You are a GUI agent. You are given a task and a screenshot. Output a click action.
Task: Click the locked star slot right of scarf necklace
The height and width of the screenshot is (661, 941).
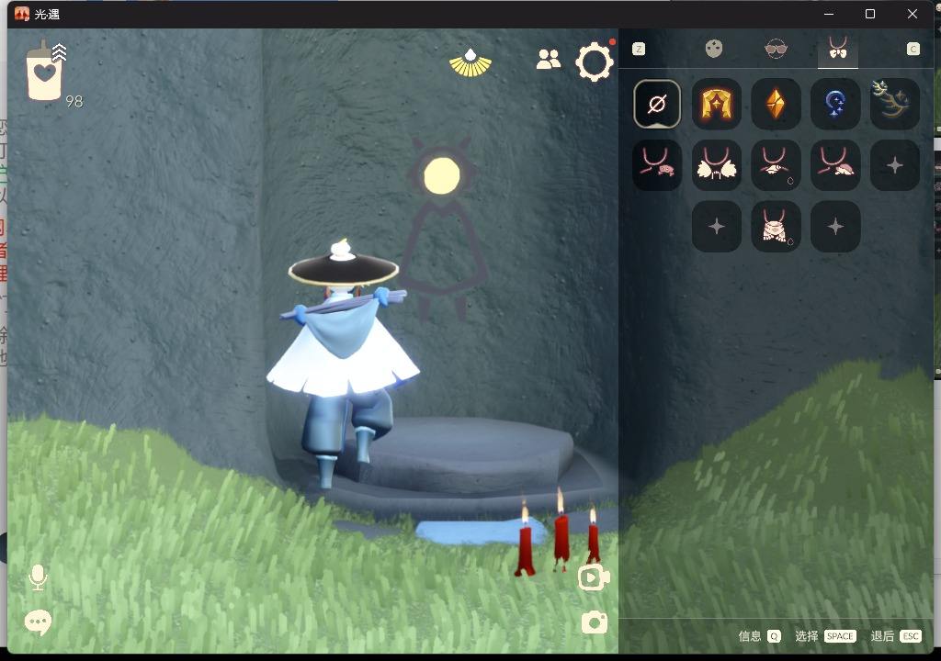[x=834, y=226]
